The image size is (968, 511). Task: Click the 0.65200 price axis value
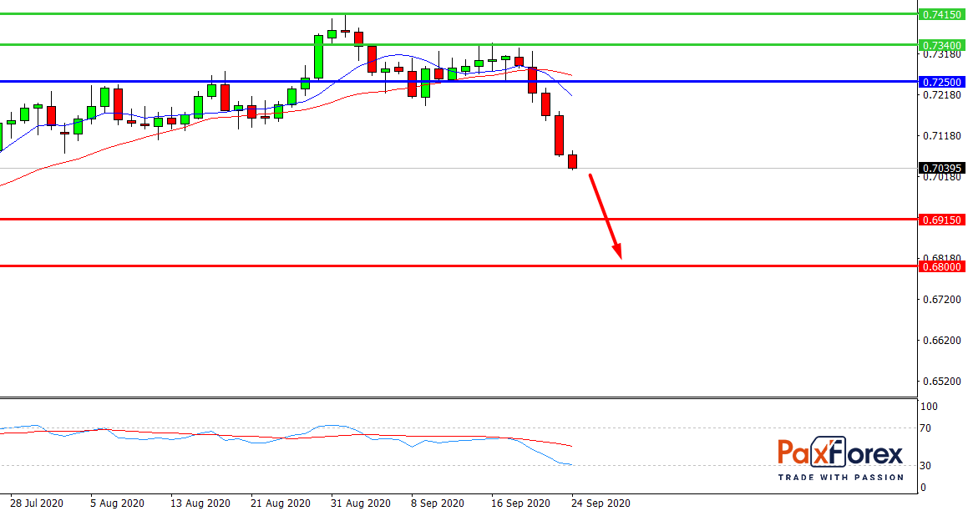coord(943,382)
